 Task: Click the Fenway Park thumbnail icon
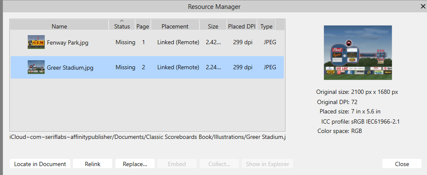click(36, 42)
